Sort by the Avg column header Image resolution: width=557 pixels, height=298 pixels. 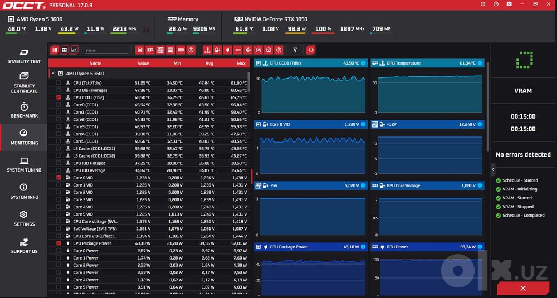[209, 63]
